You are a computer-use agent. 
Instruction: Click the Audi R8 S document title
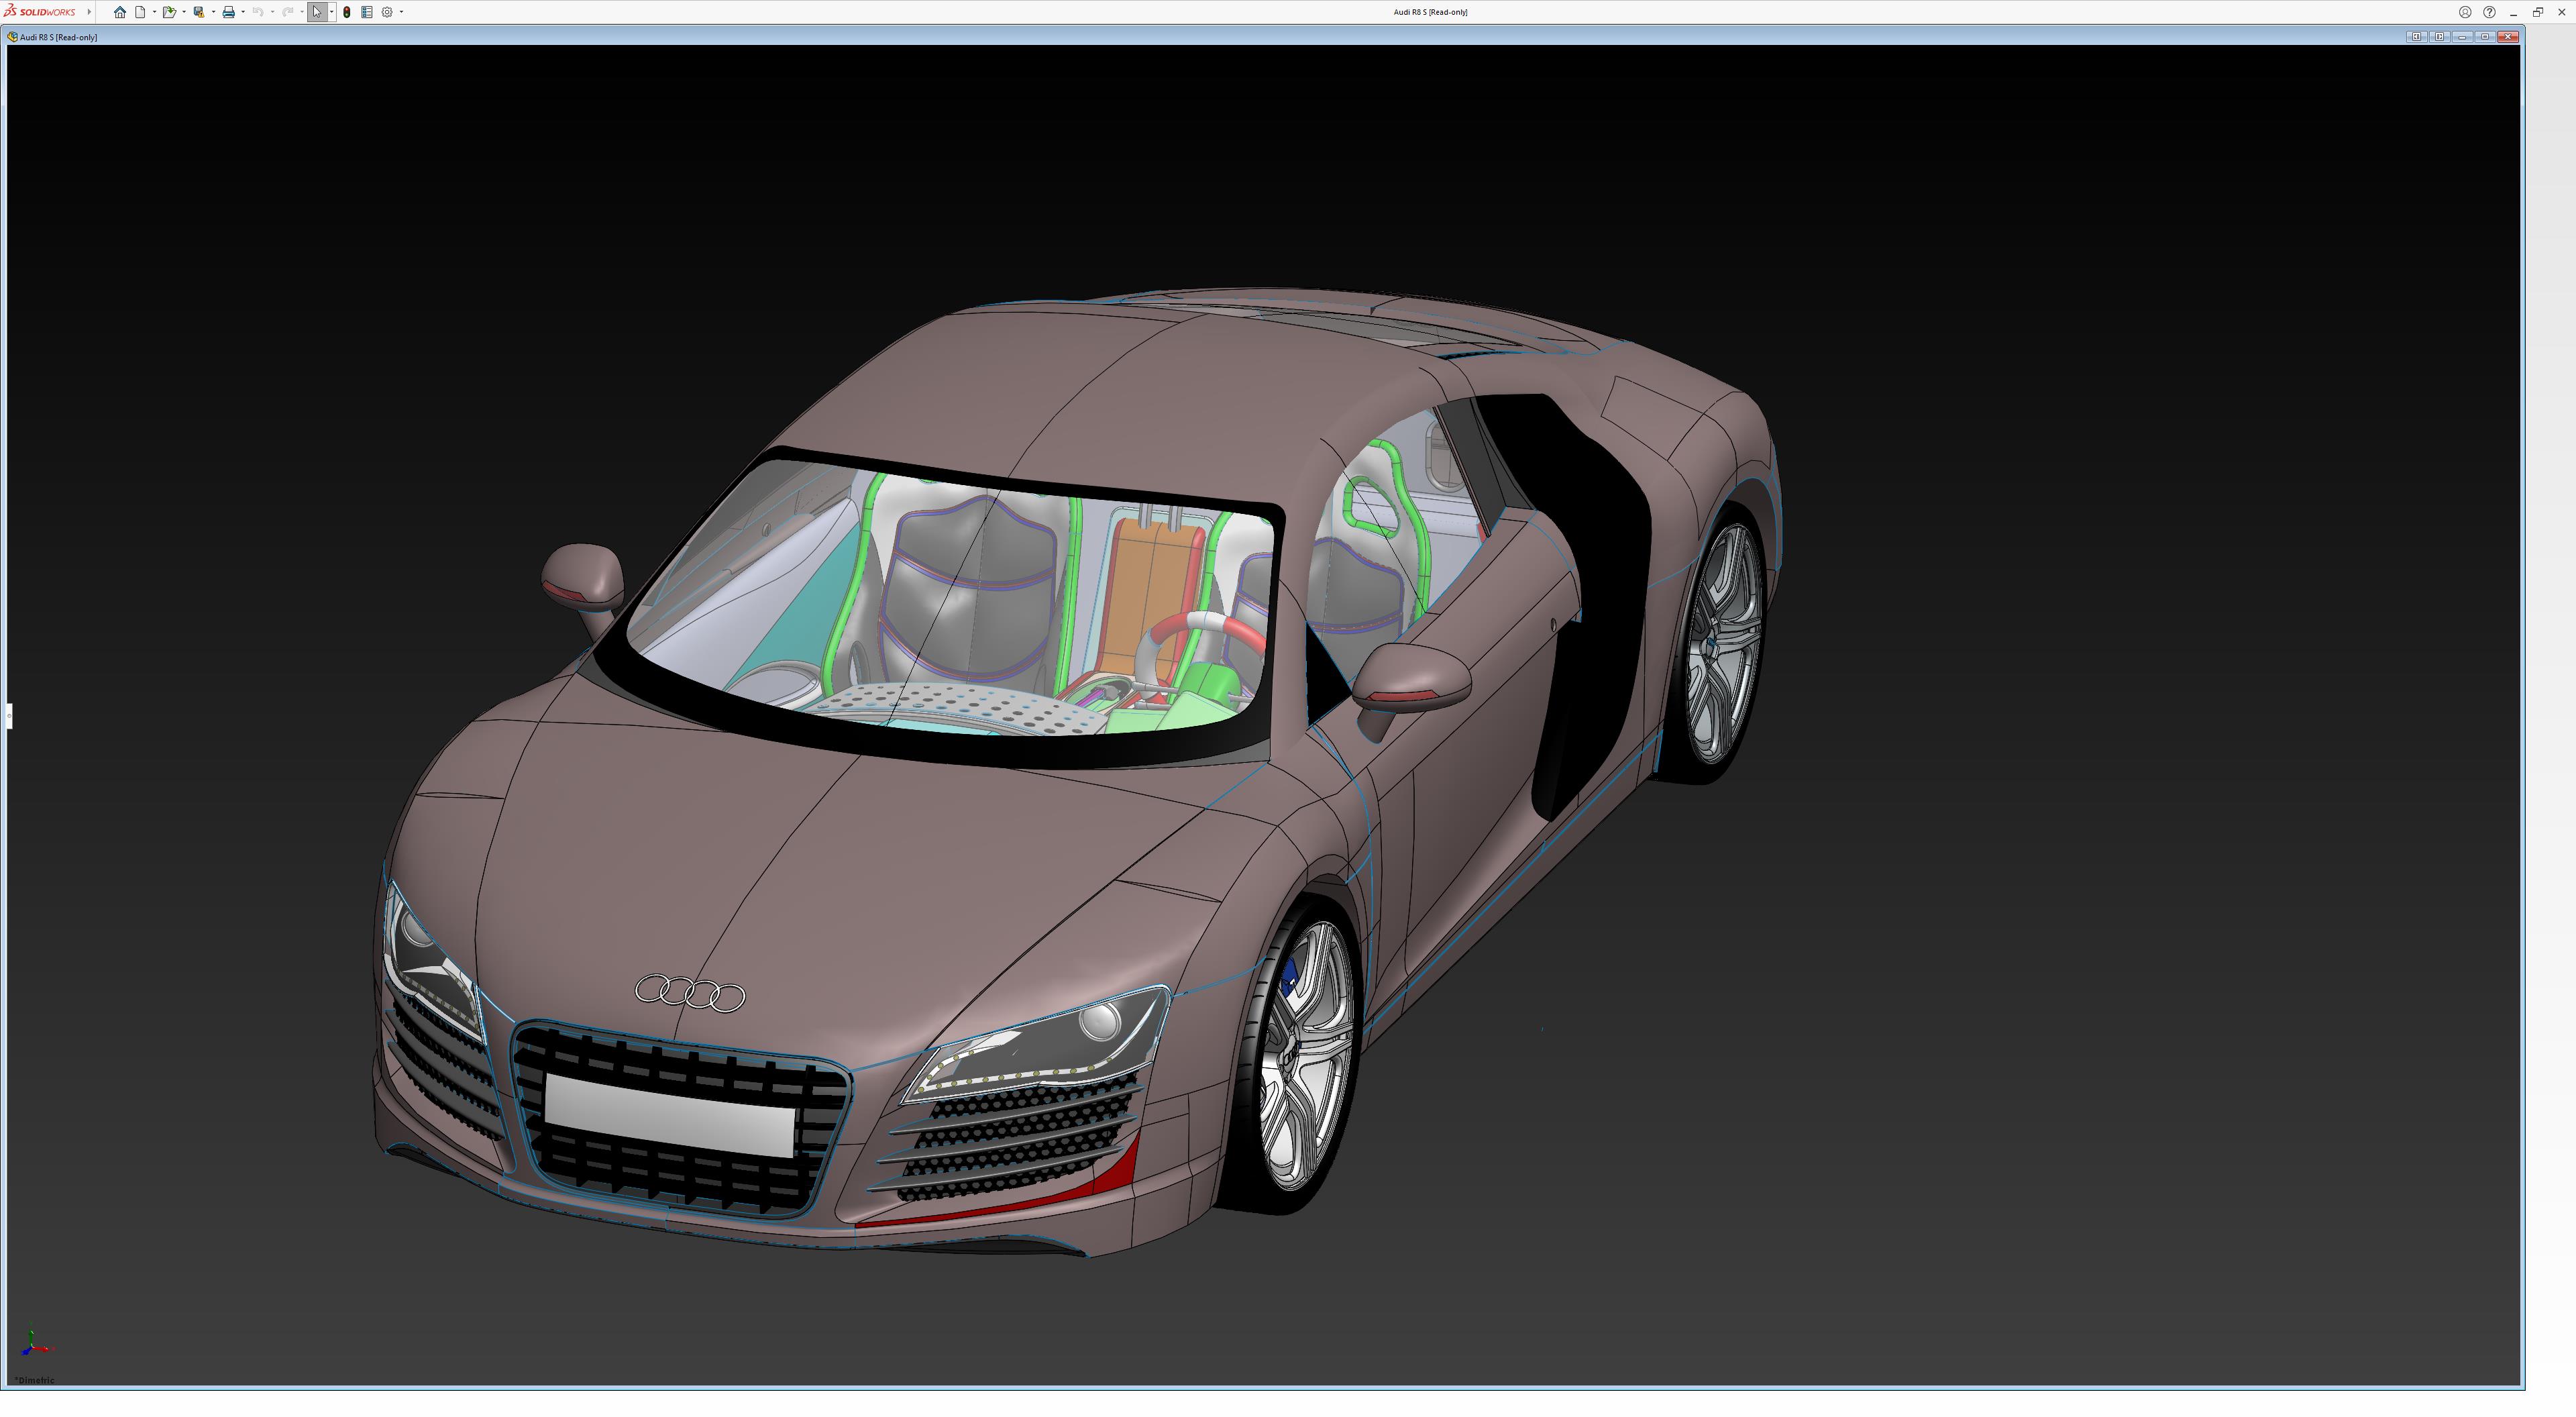coord(58,37)
